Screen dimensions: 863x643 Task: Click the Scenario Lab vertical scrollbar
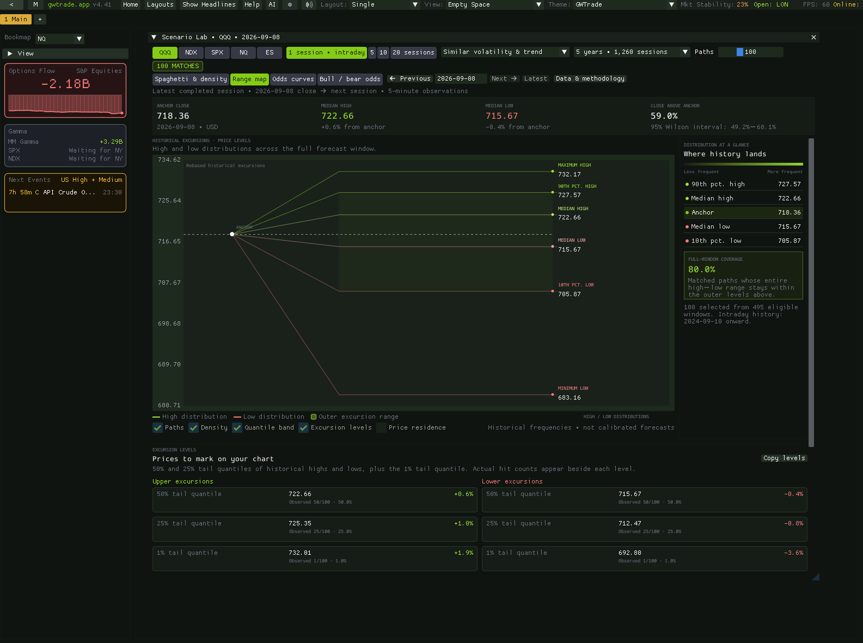coord(811,292)
